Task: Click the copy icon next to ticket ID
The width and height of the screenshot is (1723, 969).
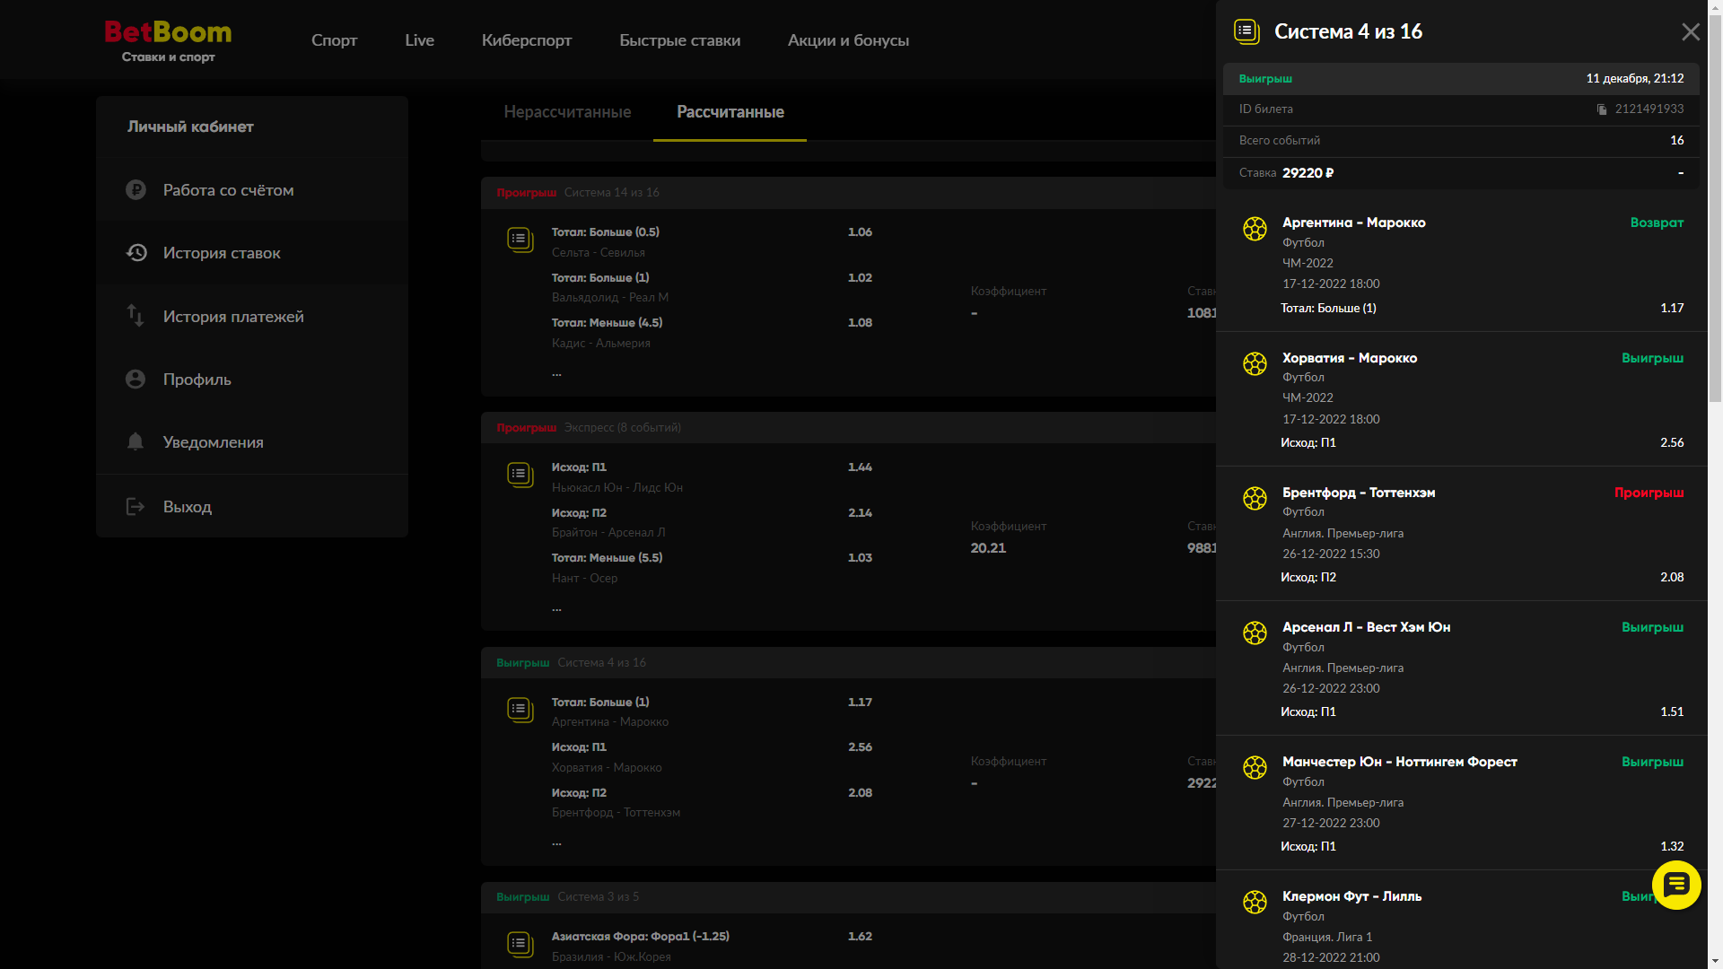Action: (1602, 109)
